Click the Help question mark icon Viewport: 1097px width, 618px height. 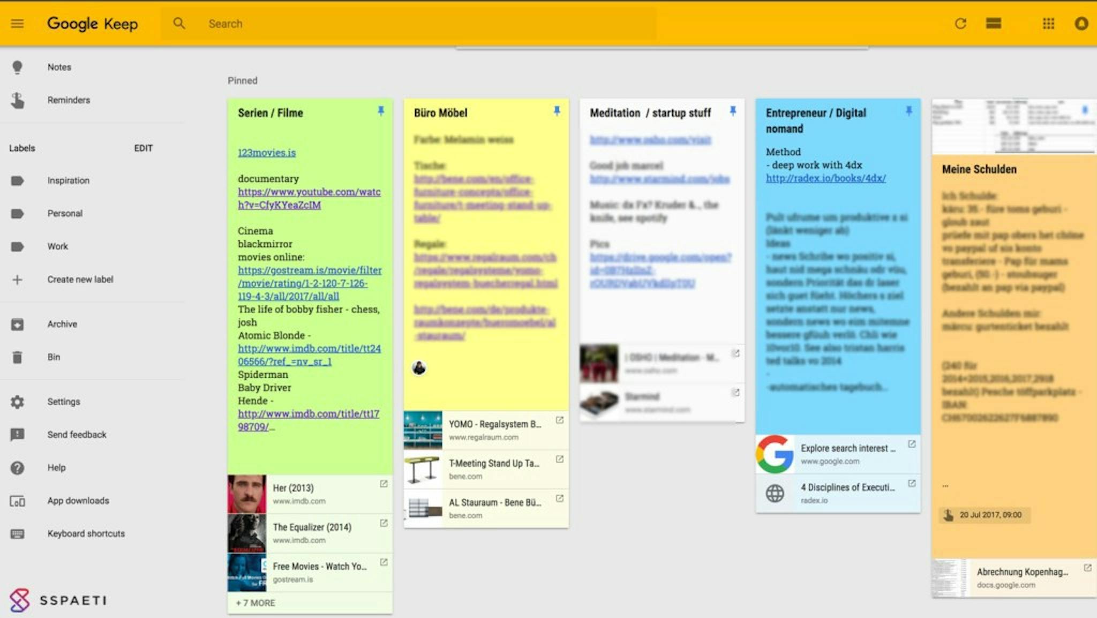pyautogui.click(x=17, y=468)
